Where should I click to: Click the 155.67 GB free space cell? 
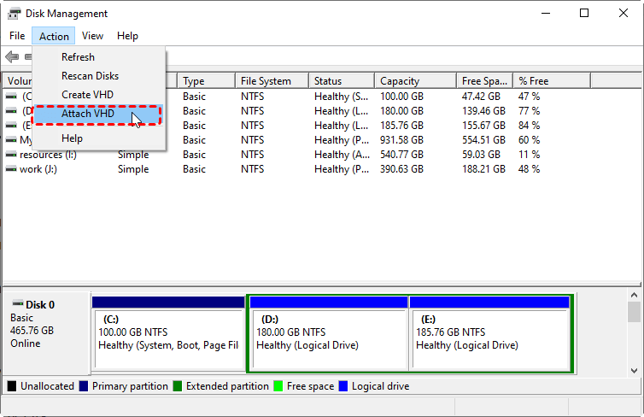(483, 126)
